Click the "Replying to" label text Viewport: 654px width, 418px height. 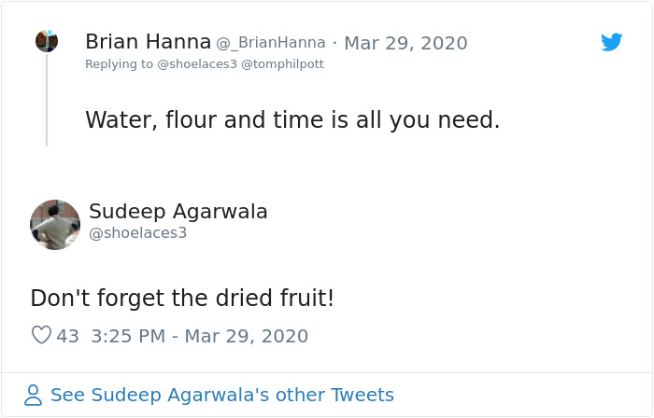[x=117, y=64]
